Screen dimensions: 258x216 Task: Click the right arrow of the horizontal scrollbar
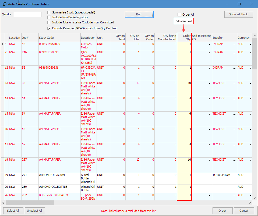click(x=250, y=203)
